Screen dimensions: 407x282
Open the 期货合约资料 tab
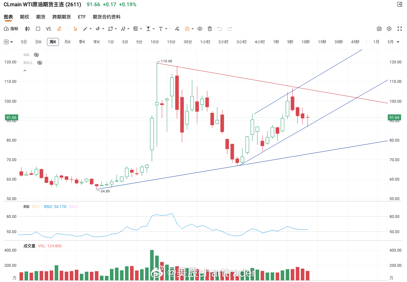click(107, 17)
